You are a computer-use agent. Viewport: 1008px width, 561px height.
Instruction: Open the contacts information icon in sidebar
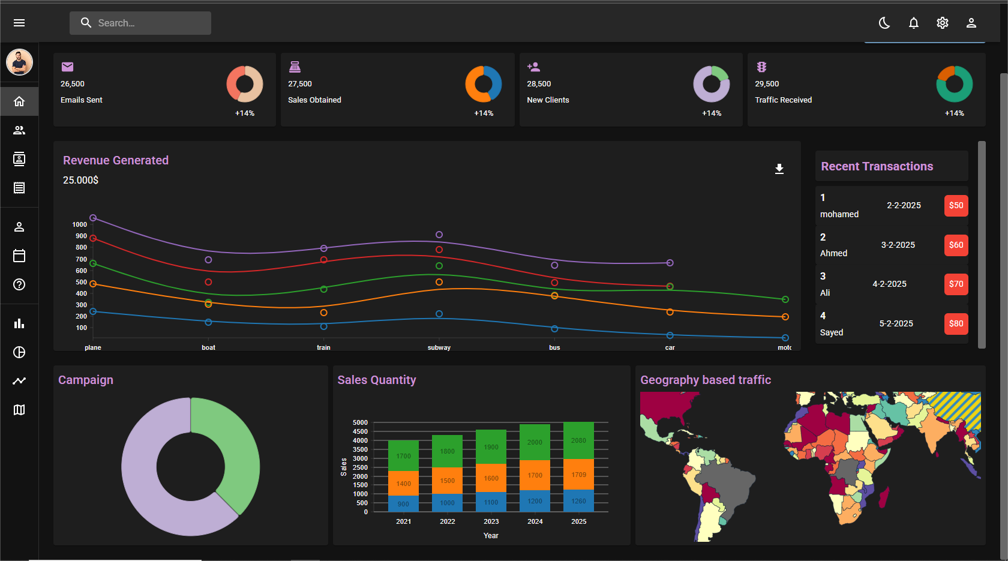pos(19,159)
